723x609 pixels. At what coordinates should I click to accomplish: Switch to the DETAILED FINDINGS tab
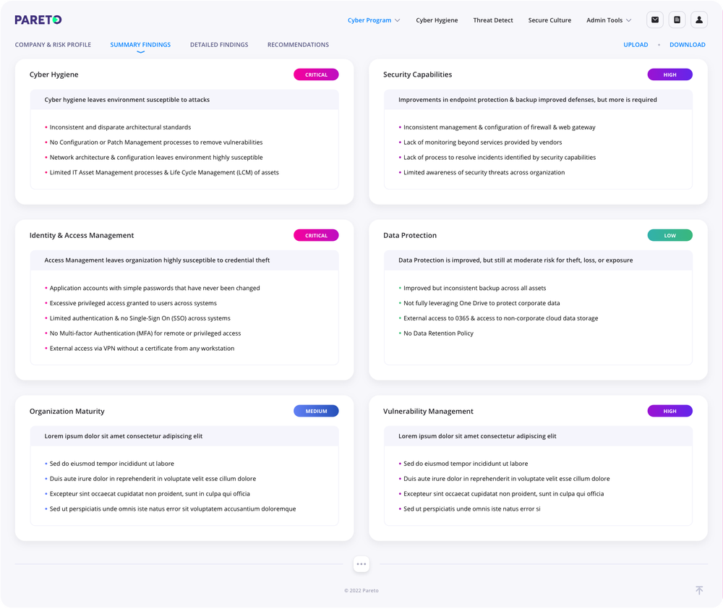[x=219, y=44]
